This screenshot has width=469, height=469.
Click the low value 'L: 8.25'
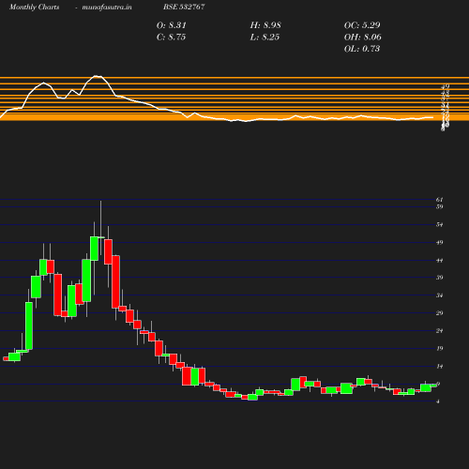[265, 38]
